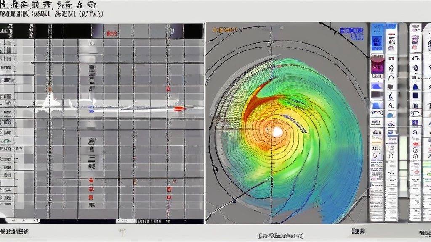Select the crescent-shaped icon in the palette column
Viewport: 431px width, 242px height.
[x=391, y=96]
